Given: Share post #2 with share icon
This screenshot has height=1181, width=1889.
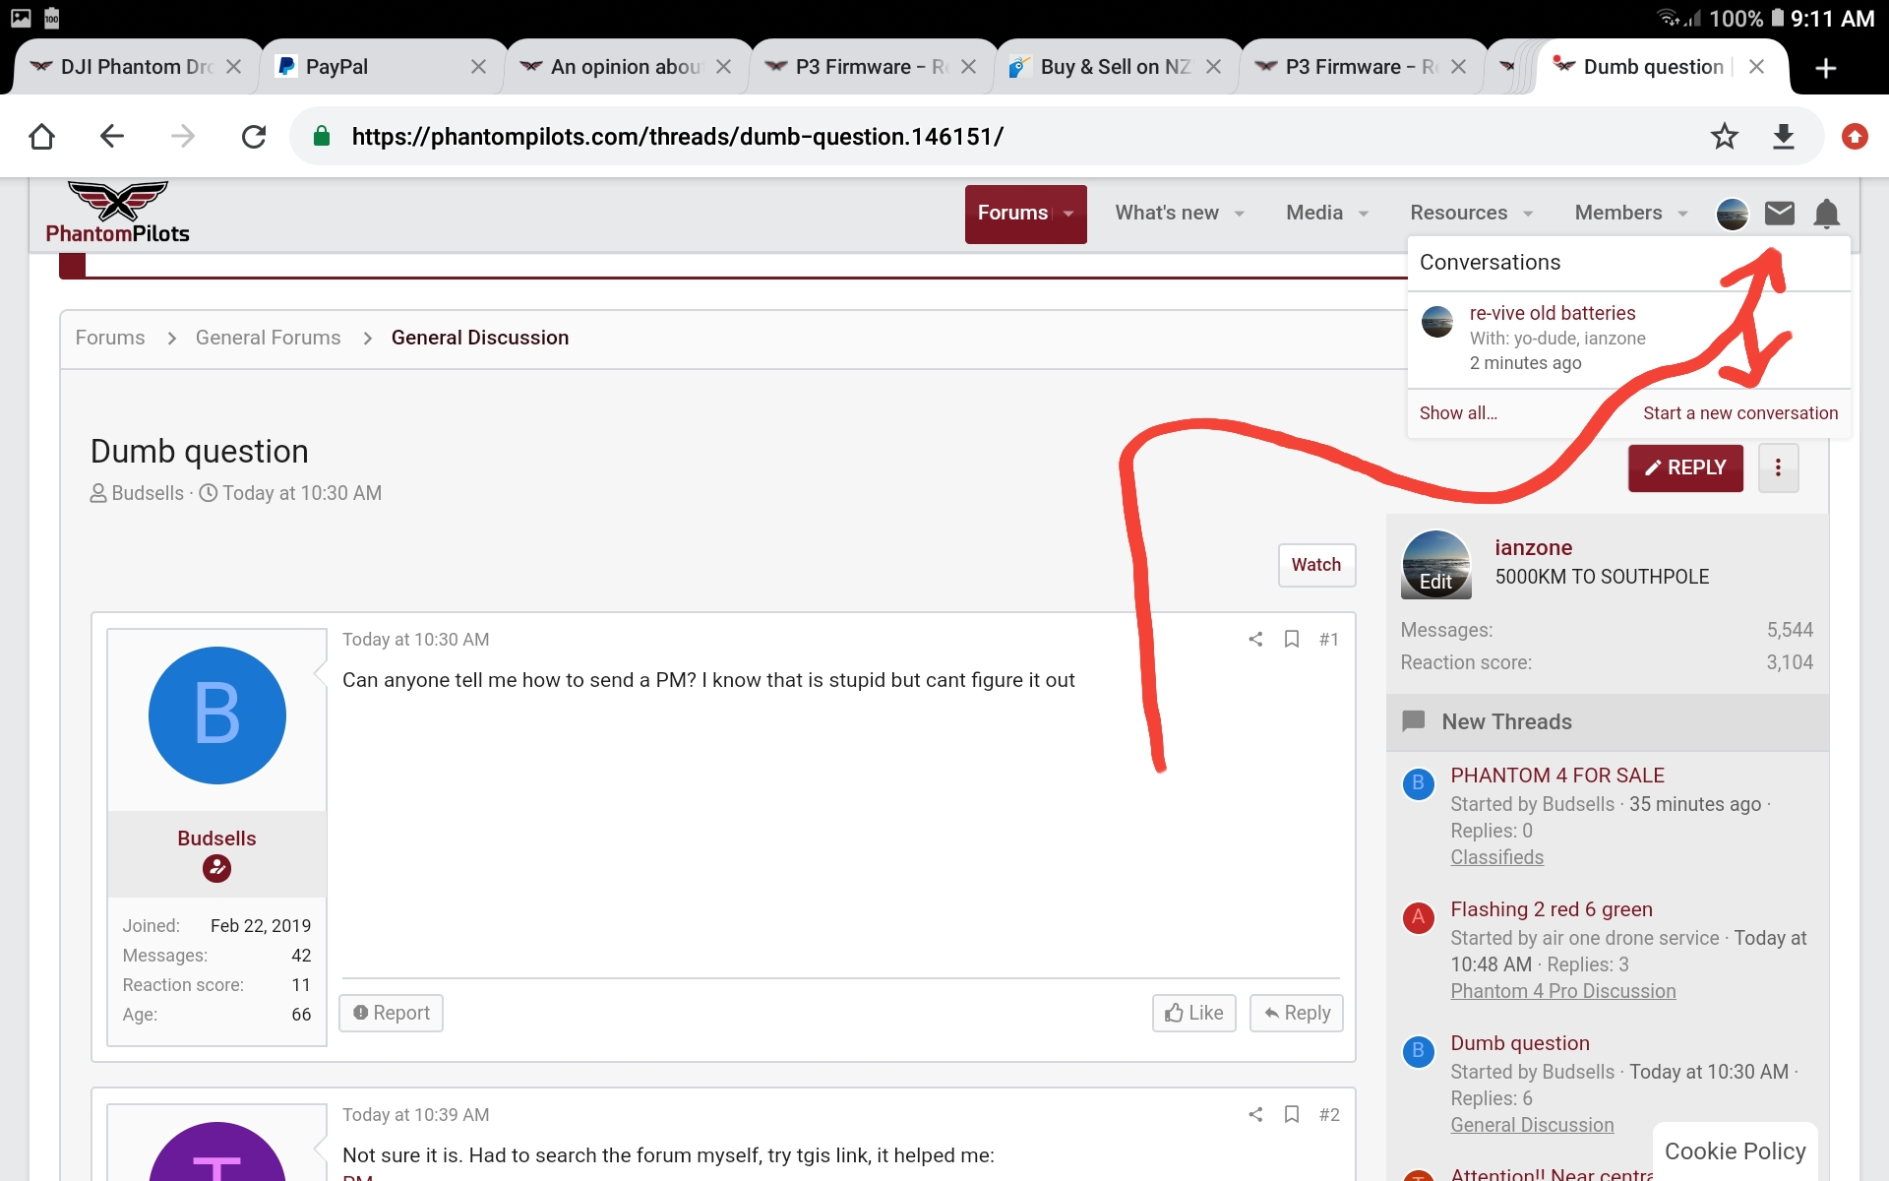Looking at the screenshot, I should [x=1255, y=1114].
